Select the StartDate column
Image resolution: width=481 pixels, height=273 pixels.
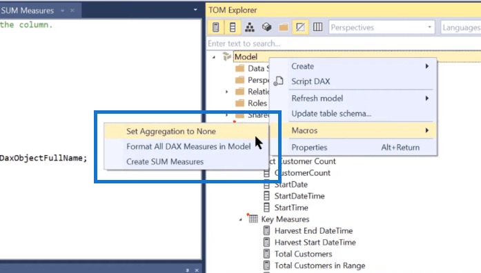point(291,185)
